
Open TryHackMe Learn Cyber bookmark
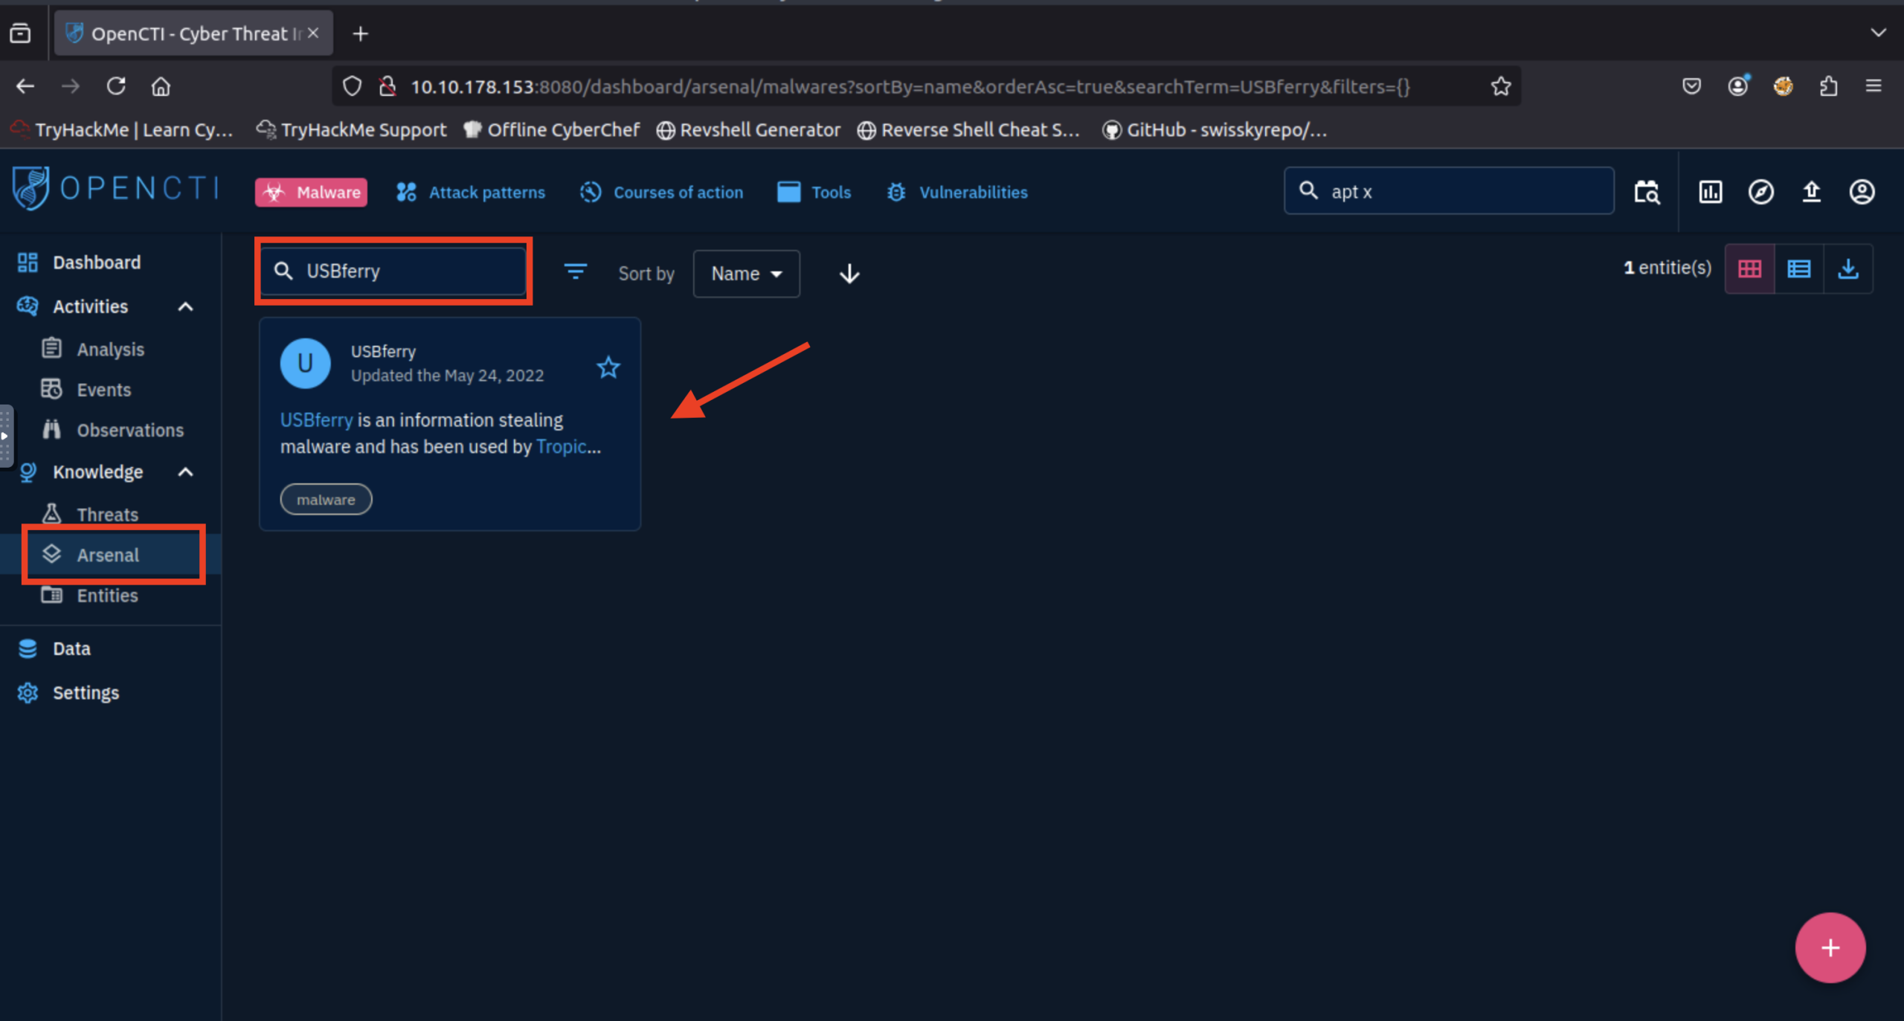[122, 129]
